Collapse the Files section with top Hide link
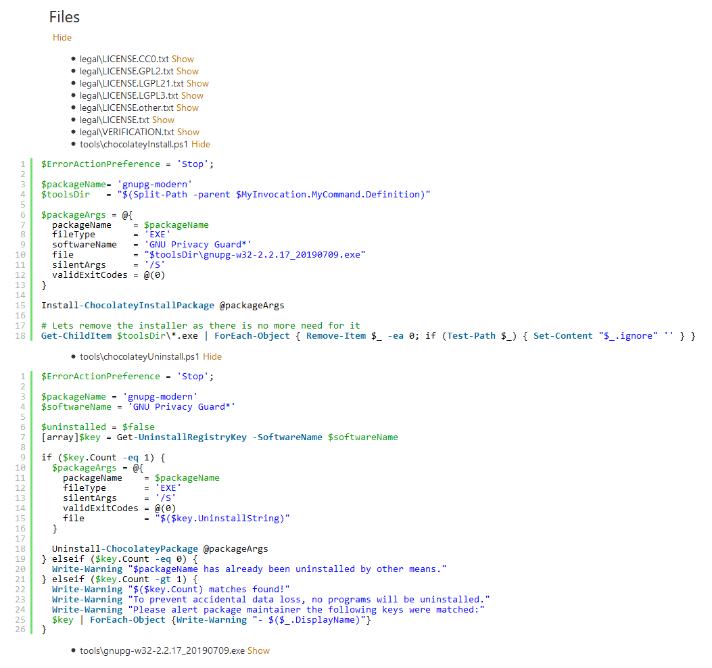Screen dimensions: 712x668 tap(62, 37)
